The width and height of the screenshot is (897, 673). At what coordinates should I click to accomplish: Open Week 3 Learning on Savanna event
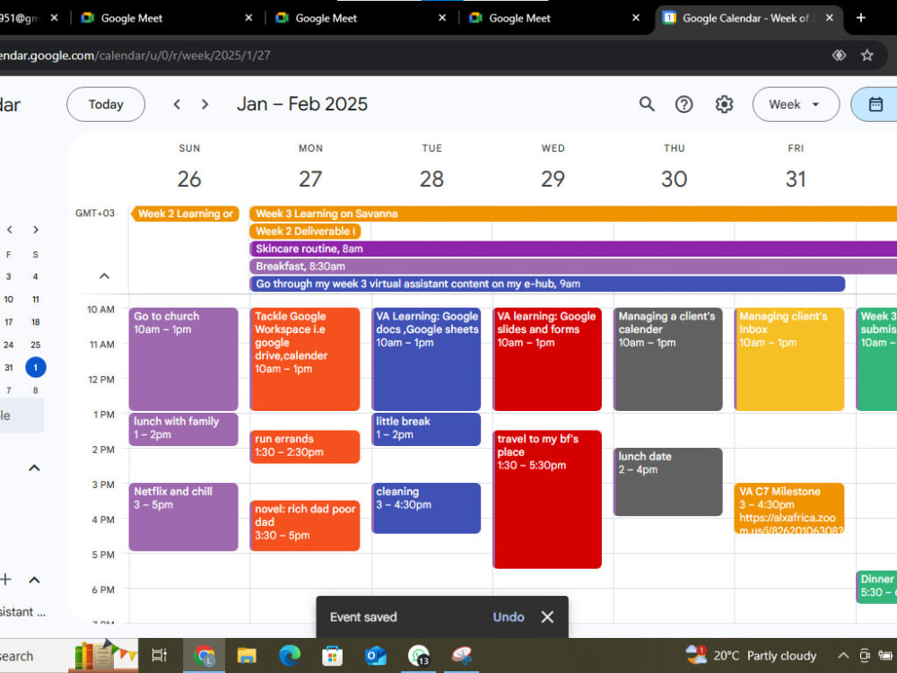point(573,214)
